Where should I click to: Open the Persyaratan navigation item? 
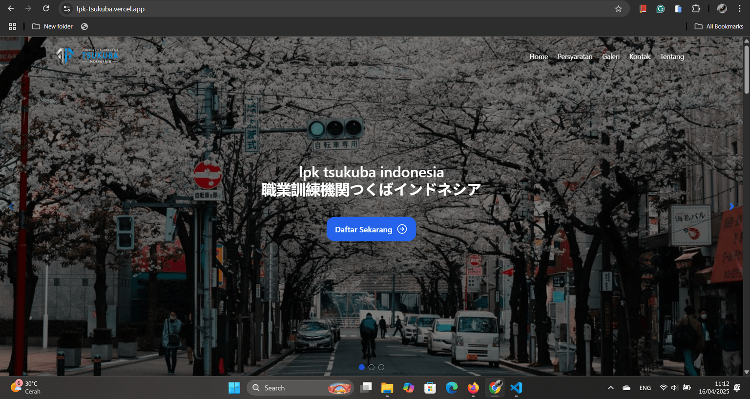click(x=575, y=57)
